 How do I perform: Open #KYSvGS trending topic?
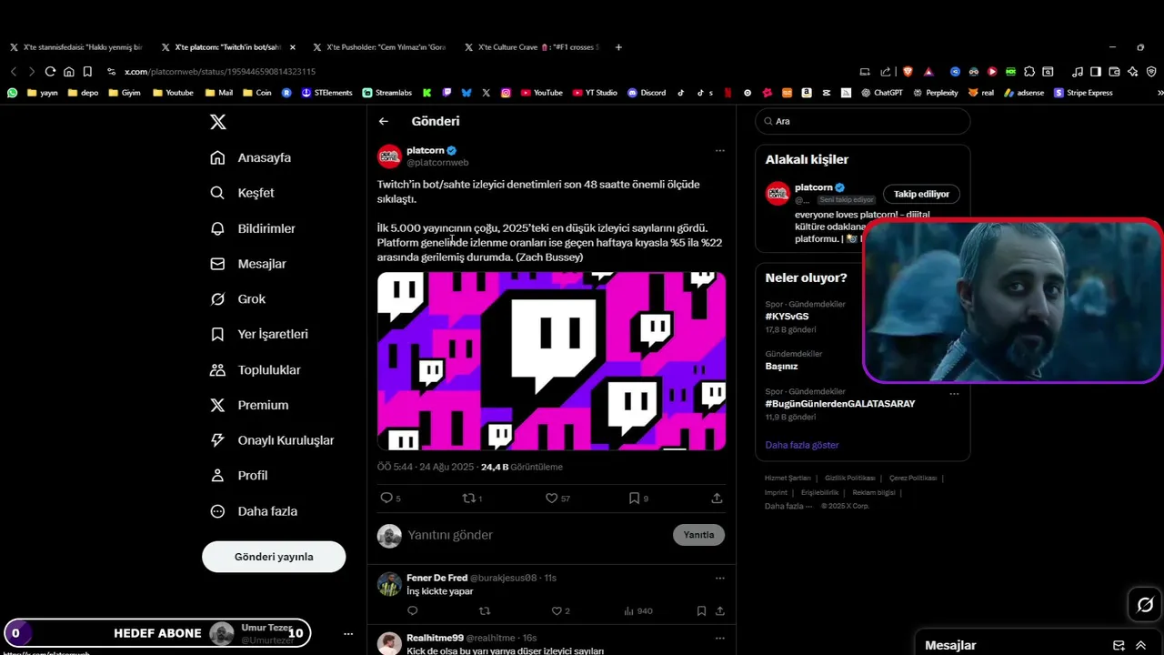tap(788, 317)
